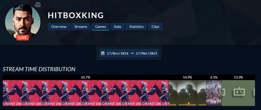Click the Counter-Strike segment in distribution
The height and width of the screenshot is (110, 261).
[187, 93]
